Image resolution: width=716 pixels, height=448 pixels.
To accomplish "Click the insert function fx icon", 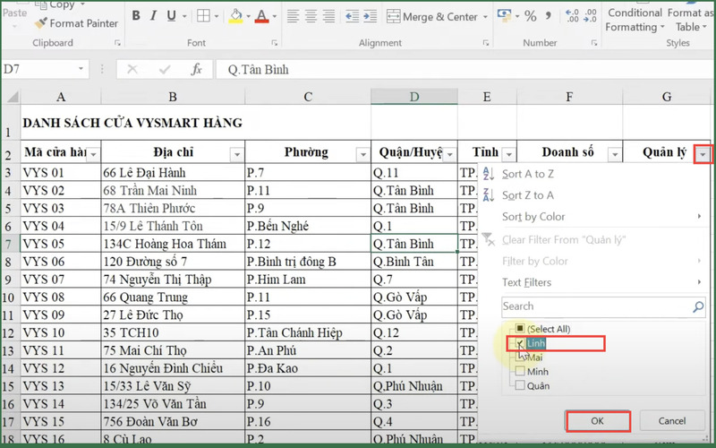I will point(197,69).
